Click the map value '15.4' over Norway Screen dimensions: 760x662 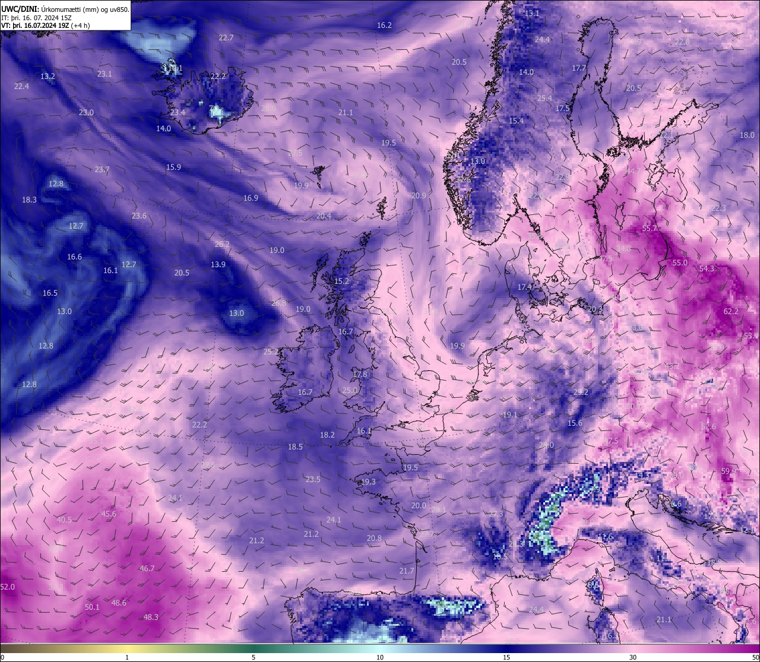(517, 121)
